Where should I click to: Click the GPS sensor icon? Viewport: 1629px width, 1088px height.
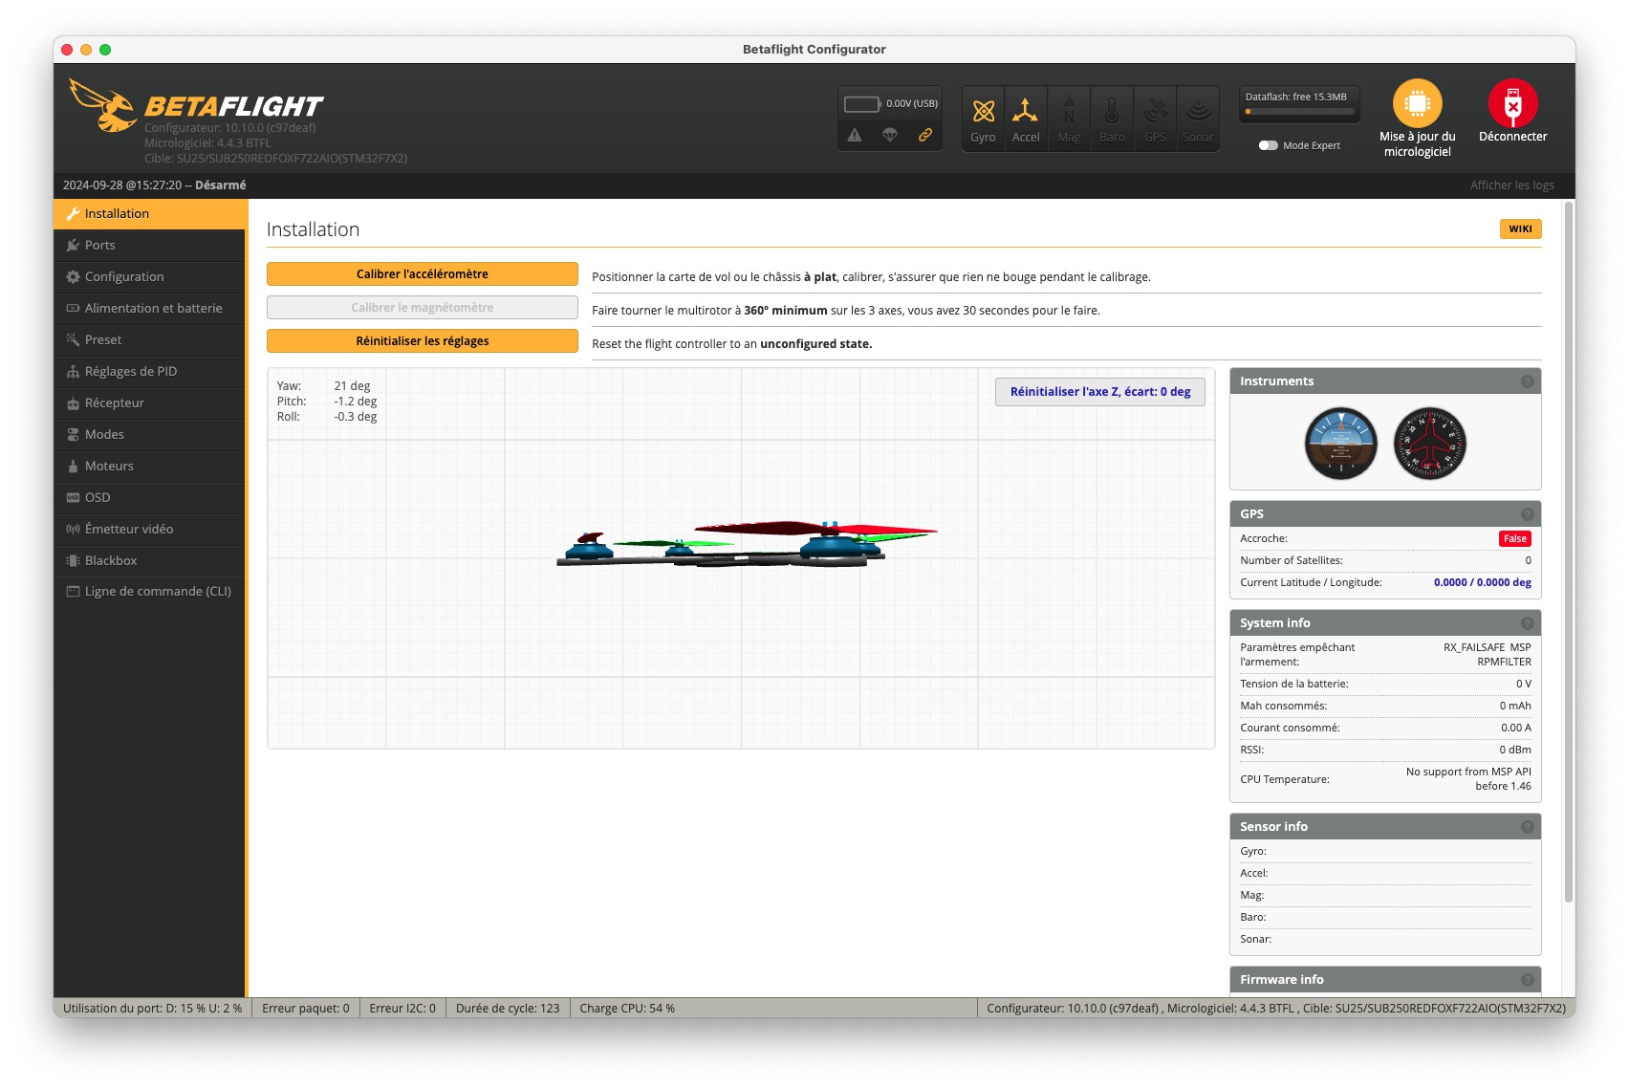click(1155, 119)
